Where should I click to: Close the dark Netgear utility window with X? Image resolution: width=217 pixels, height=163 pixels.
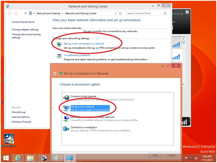tap(187, 12)
